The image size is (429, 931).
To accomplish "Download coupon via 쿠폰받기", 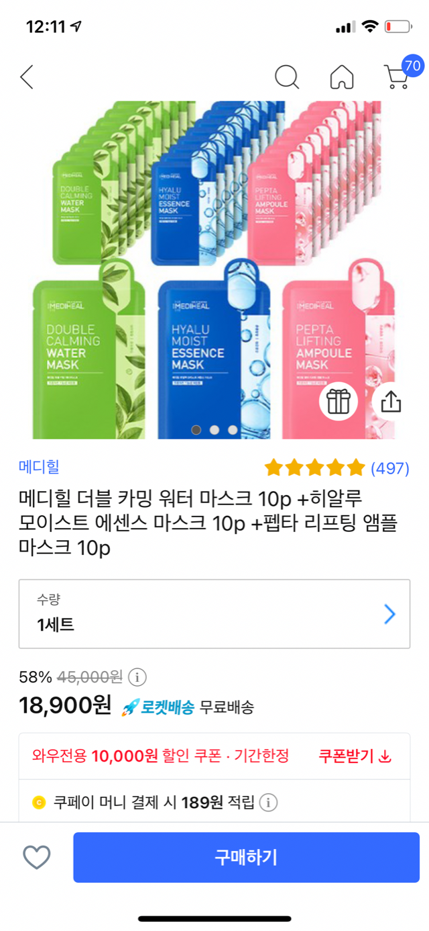I will (355, 756).
